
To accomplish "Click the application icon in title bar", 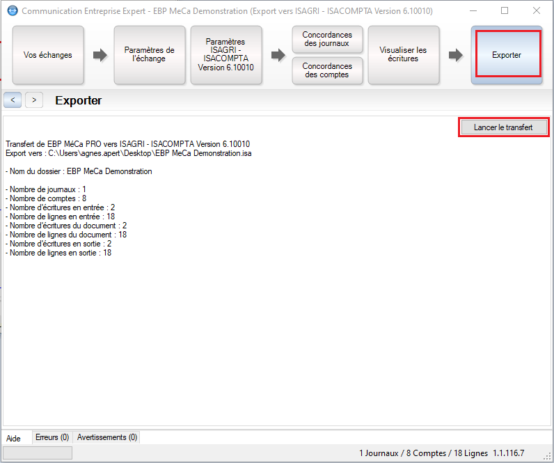I will pos(13,11).
